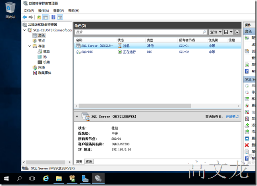Click the roles list horizontal scrollbar thumb
Screen dimensions: 257x186
point(134,106)
